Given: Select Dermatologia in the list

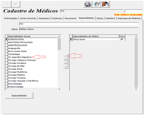Looking at the screenshot, I should [33, 84].
